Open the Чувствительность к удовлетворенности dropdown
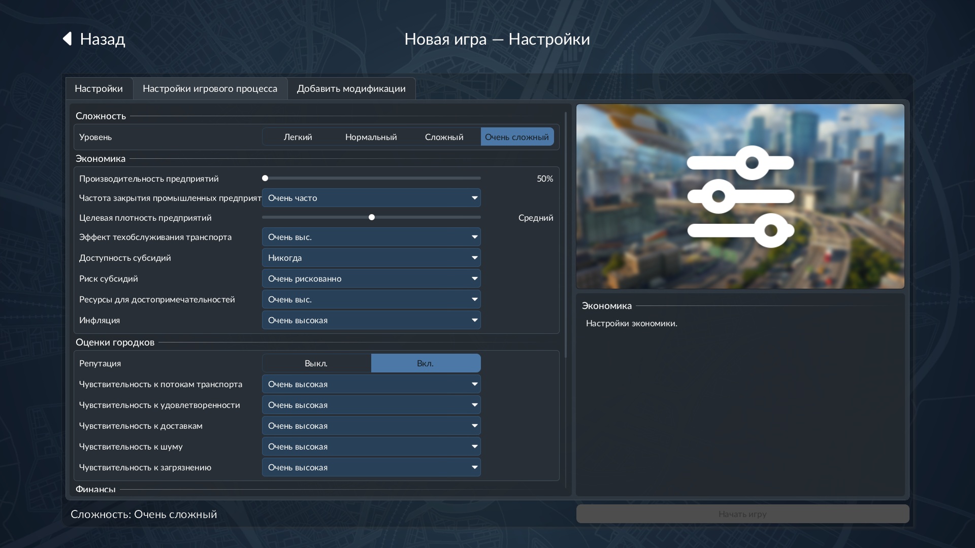This screenshot has width=975, height=548. (371, 405)
